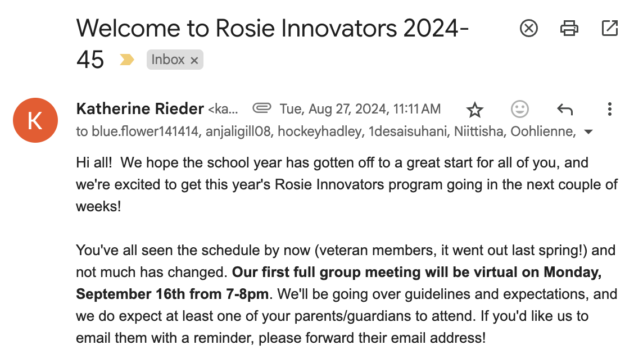Click the Welcome to Rosie Innovators subject
This screenshot has height=363, width=625.
coord(272,28)
